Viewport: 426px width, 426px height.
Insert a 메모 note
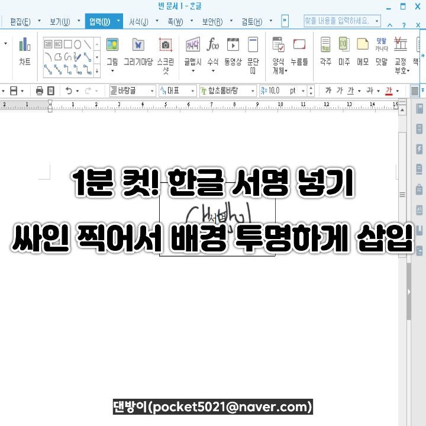point(363,51)
